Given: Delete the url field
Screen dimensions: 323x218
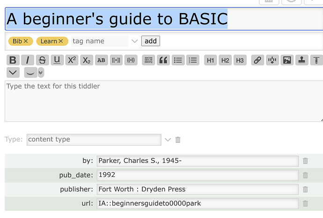Looking at the screenshot, I should pyautogui.click(x=305, y=204).
